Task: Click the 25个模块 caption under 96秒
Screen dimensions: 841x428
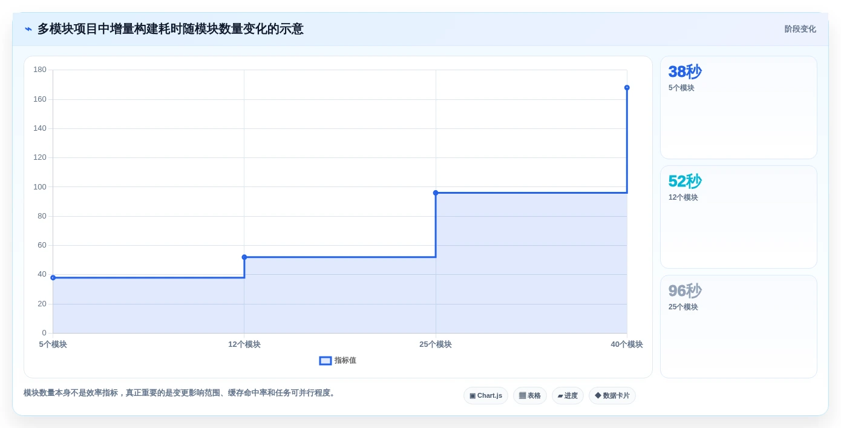Action: 683,307
